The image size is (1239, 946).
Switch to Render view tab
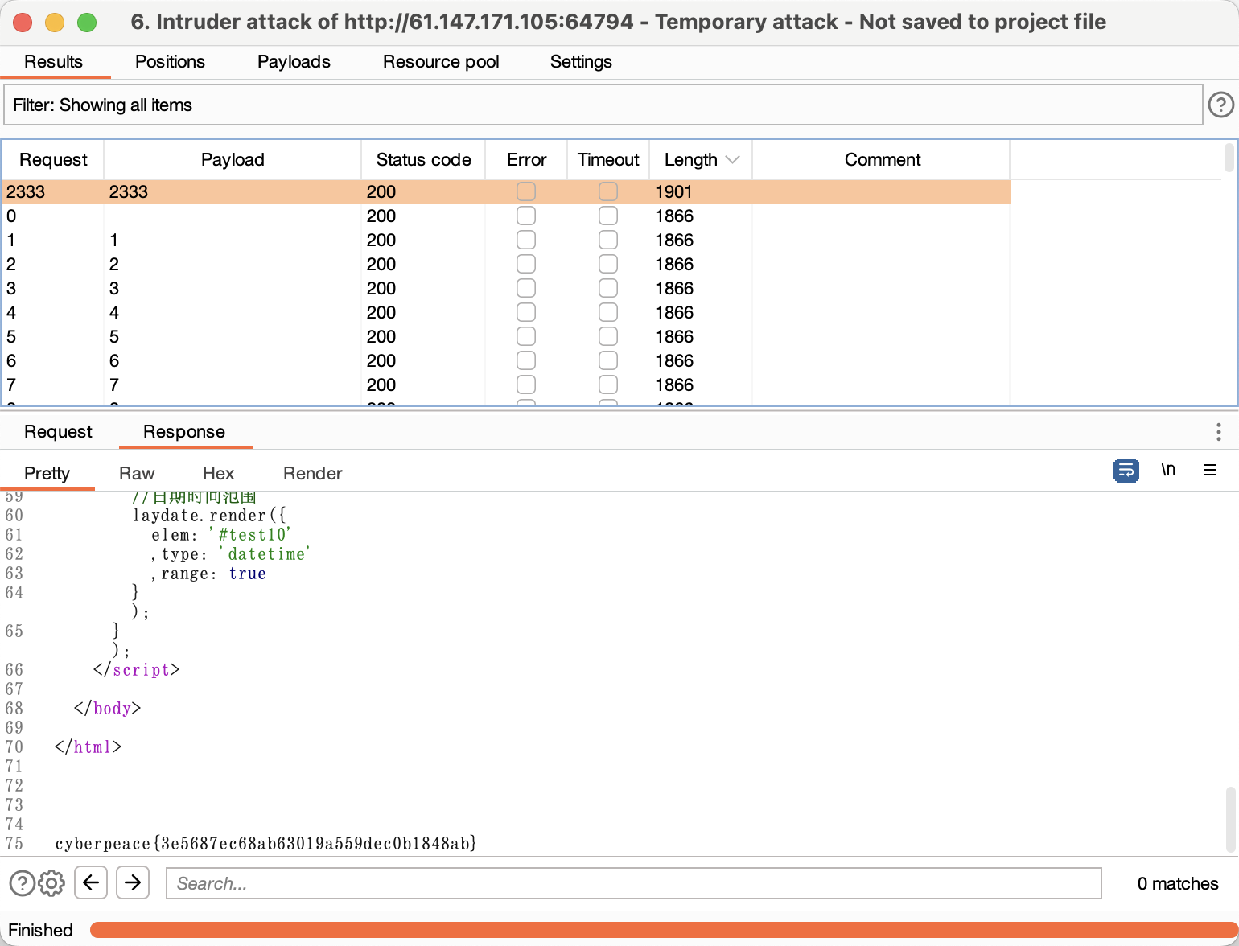[x=312, y=474]
